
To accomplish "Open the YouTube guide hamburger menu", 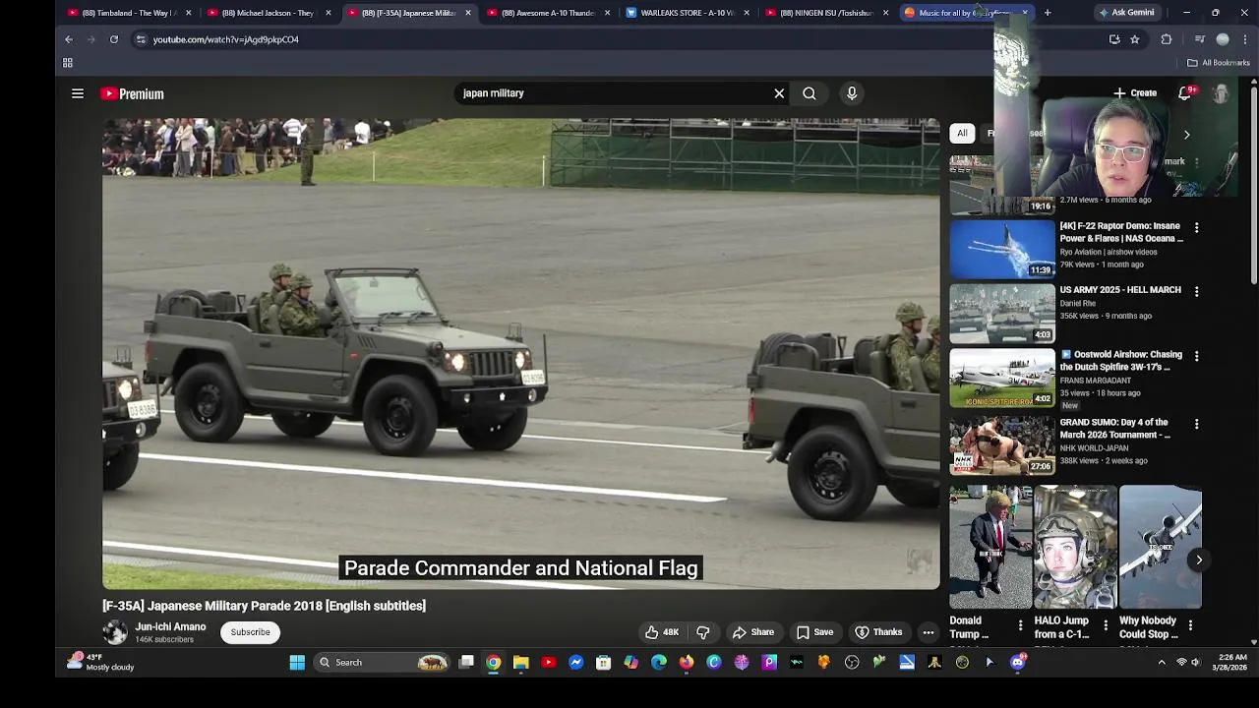I will point(78,93).
